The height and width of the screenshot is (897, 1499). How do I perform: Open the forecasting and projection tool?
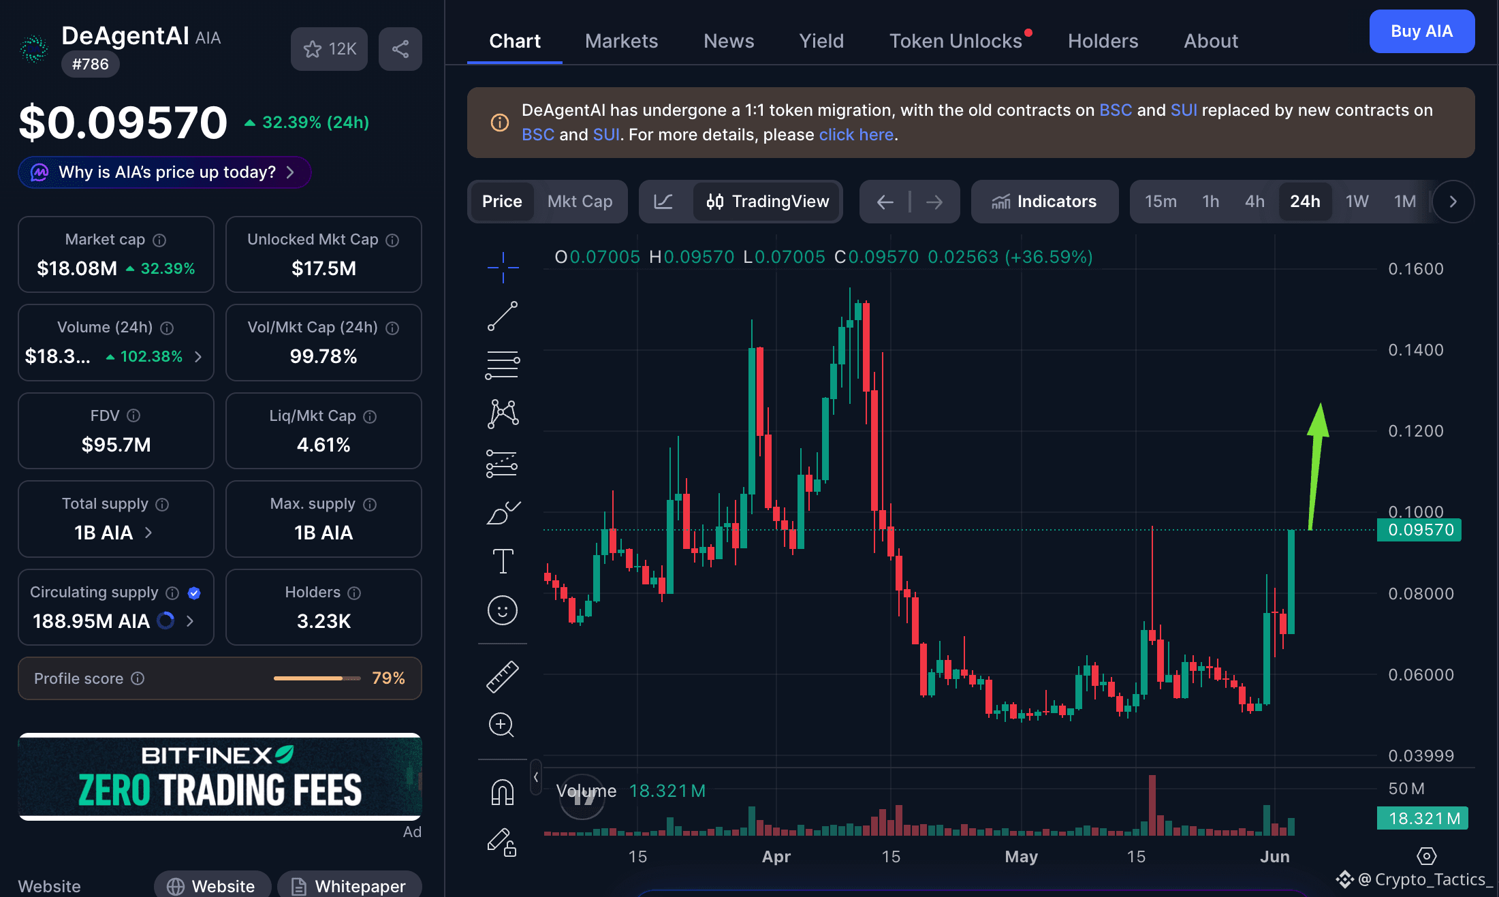pos(503,463)
